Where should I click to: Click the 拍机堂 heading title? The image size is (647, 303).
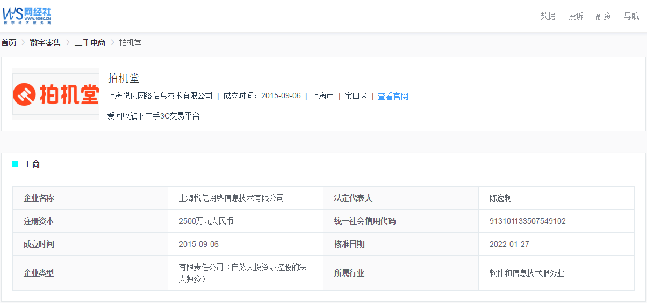click(x=124, y=78)
